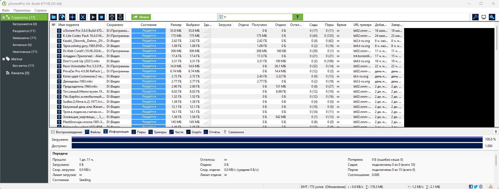Click the green Share button
Image resolution: width=499 pixels, height=189 pixels.
click(x=141, y=17)
